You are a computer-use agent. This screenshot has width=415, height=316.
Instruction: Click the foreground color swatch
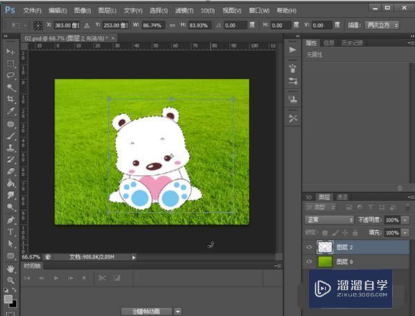8,298
